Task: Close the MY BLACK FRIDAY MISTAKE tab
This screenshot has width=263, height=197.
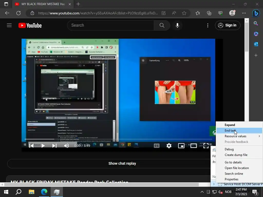Action: click(70, 4)
